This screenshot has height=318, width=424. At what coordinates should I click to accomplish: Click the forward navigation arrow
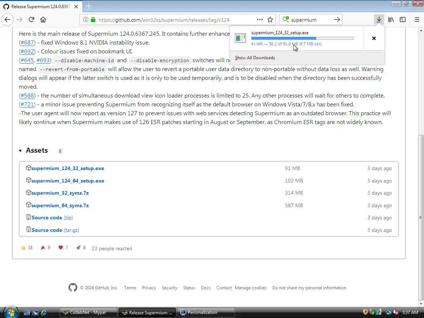click(x=20, y=20)
